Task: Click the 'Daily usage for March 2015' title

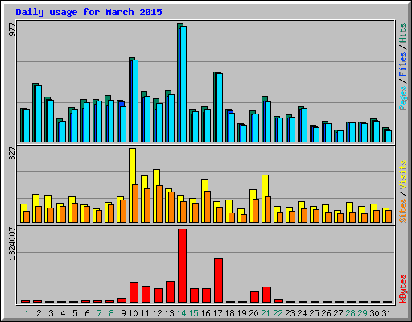Action: coord(89,12)
